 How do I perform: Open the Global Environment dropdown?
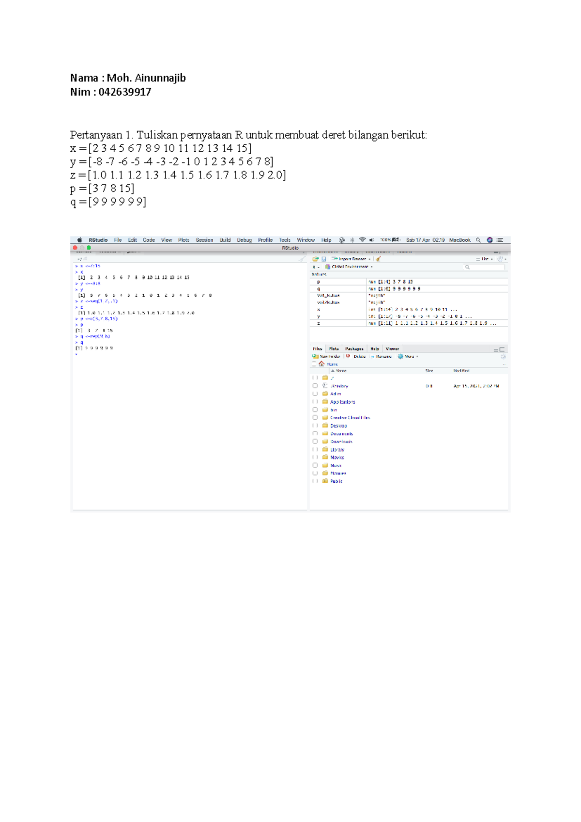pyautogui.click(x=349, y=267)
